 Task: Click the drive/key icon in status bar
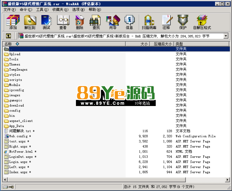[8, 187]
